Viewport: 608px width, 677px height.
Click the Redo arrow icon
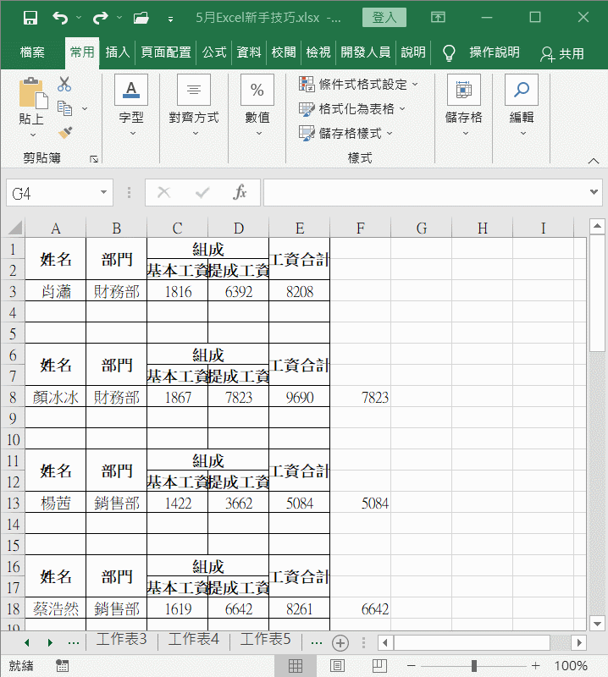(100, 18)
